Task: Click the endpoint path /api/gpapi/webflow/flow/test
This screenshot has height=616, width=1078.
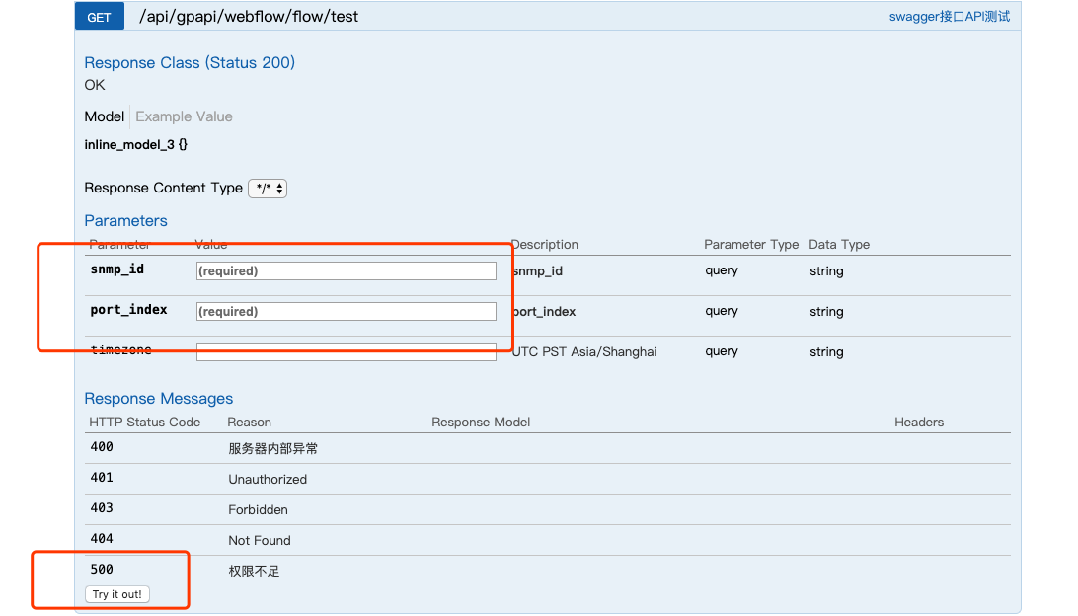Action: coord(247,16)
